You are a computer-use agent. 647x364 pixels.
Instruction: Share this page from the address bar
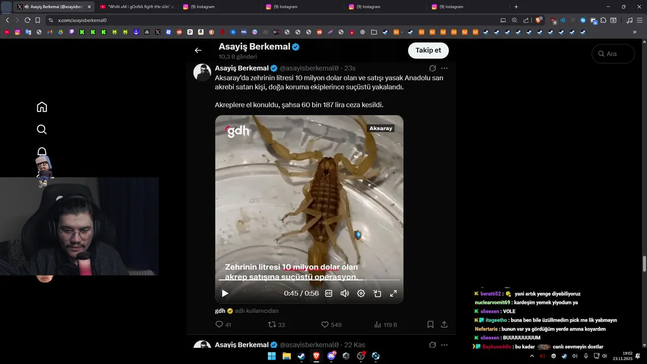[526, 20]
